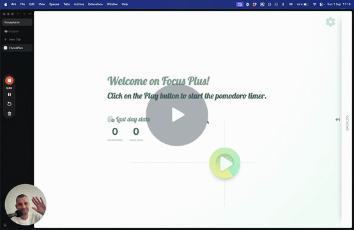Click the Welcome on Focus Plus heading
This screenshot has width=354, height=230.
(x=158, y=80)
